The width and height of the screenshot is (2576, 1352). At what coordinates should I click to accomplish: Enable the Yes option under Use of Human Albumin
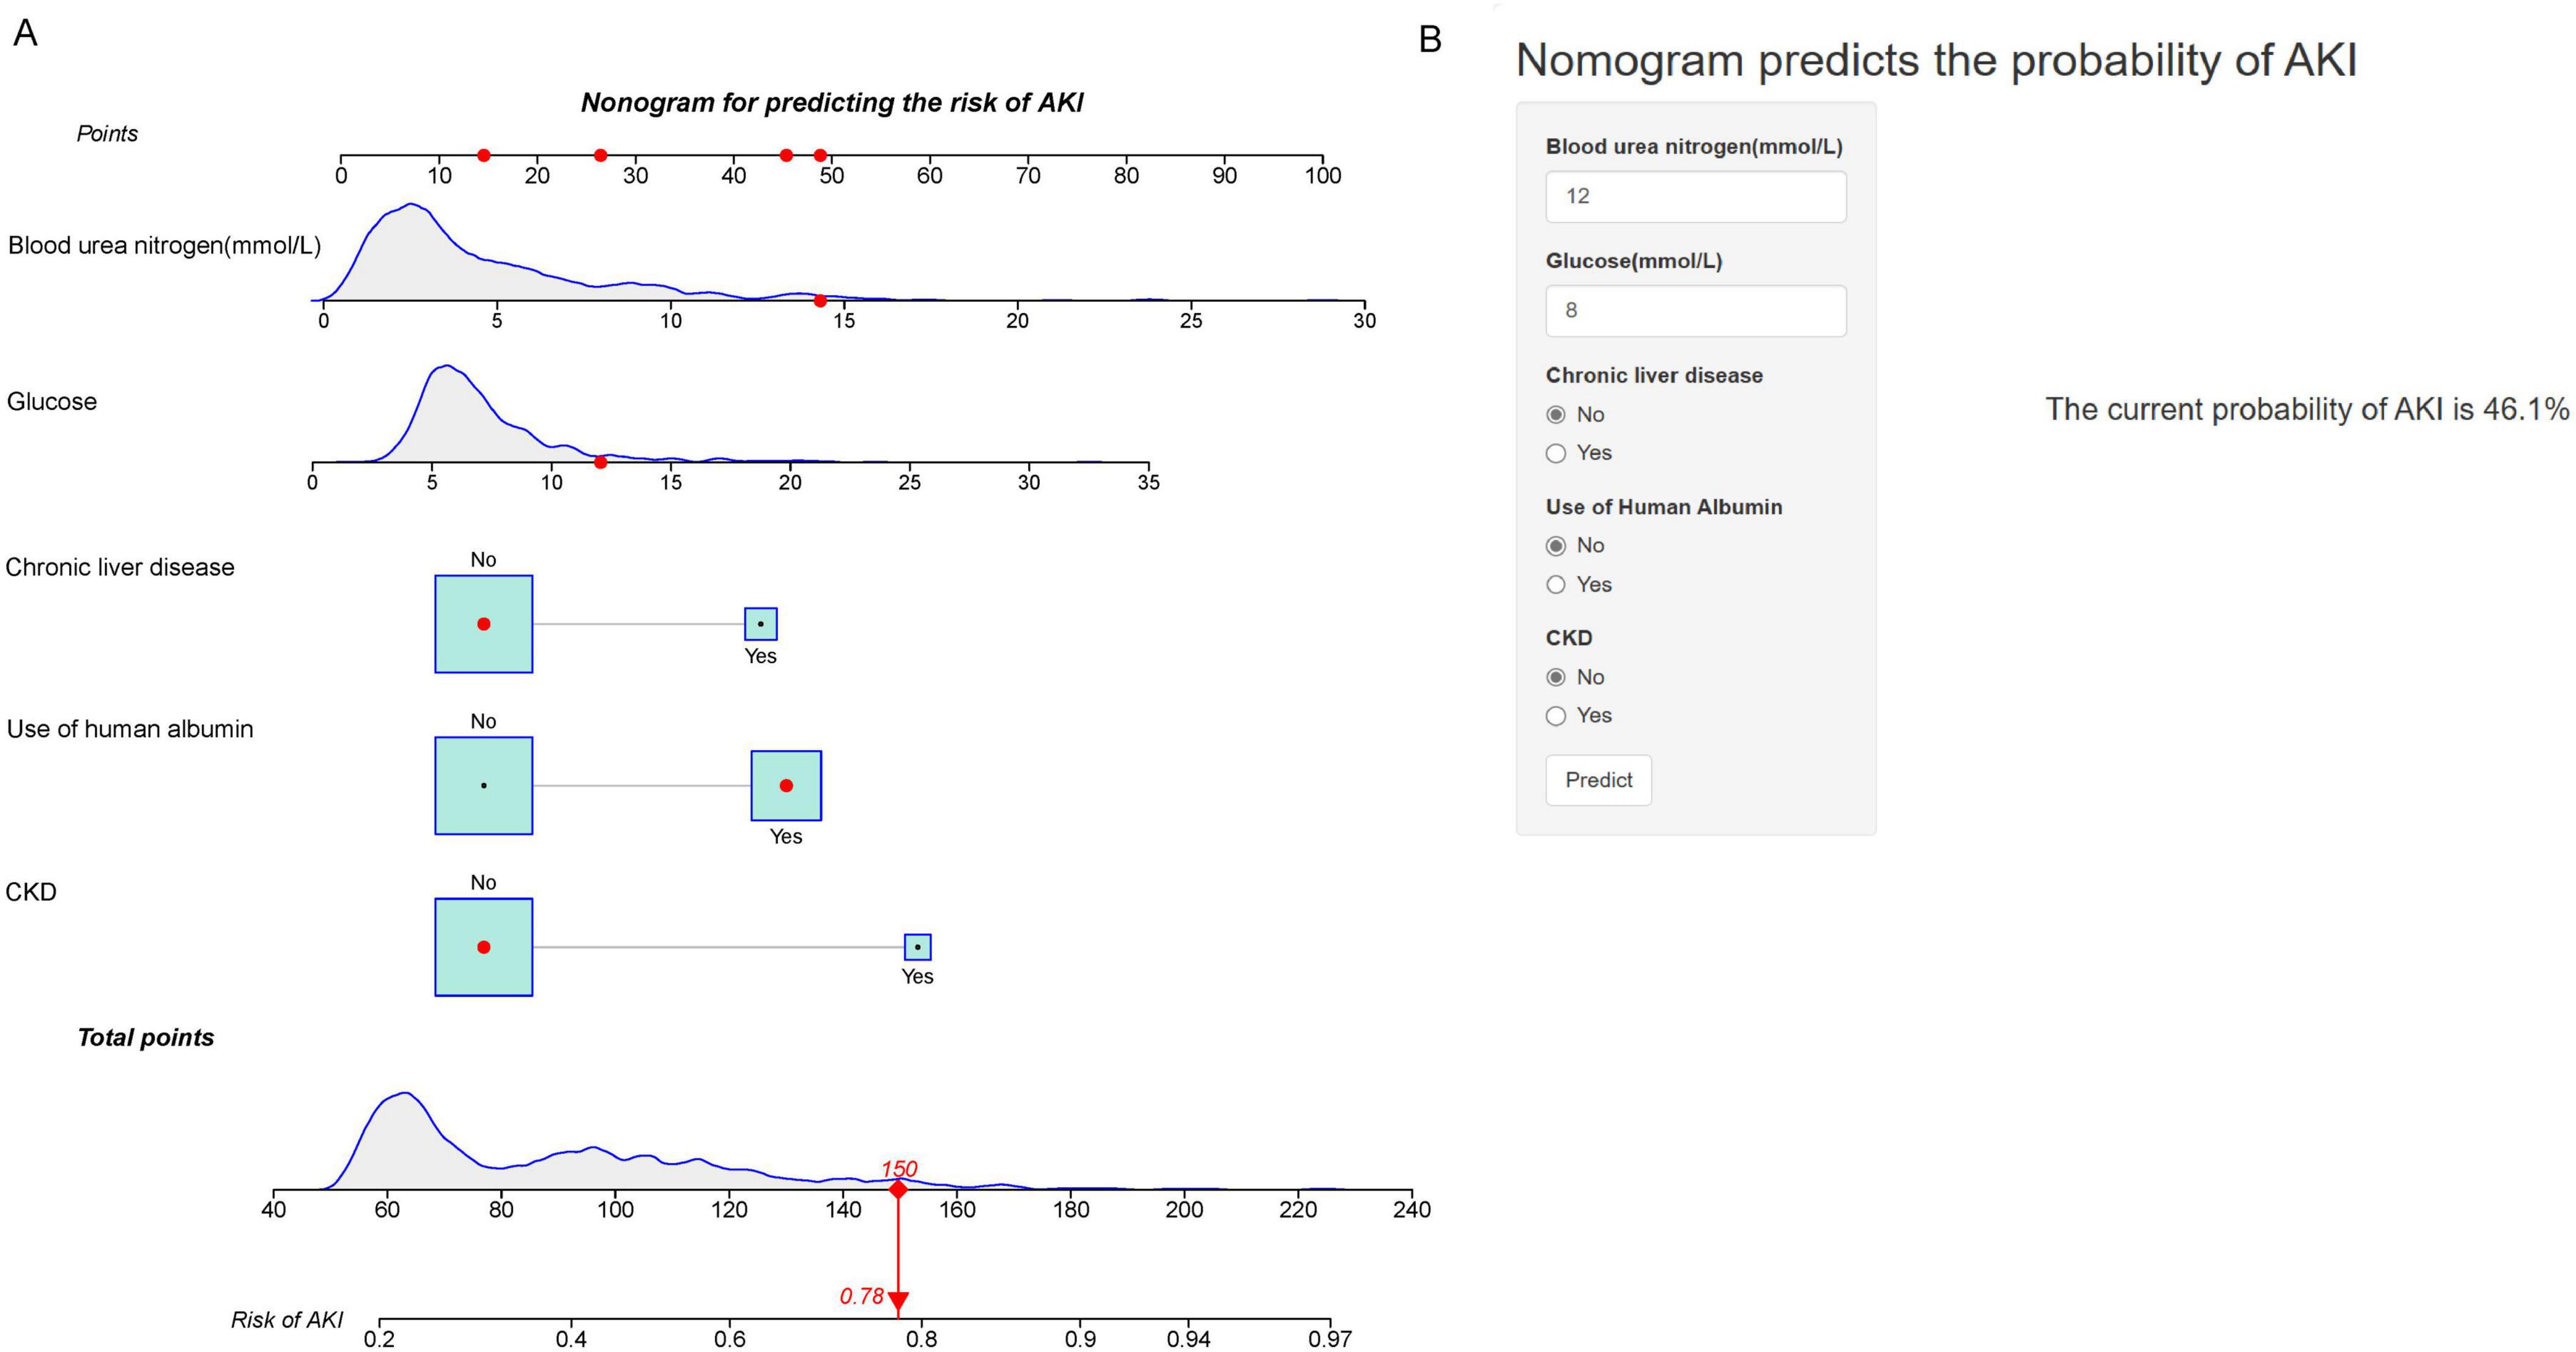[1555, 584]
